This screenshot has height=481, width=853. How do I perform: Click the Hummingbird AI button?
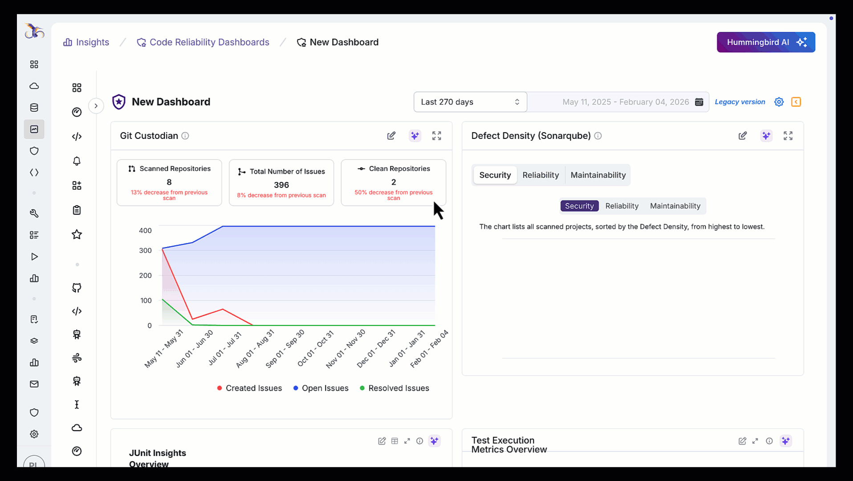point(766,42)
